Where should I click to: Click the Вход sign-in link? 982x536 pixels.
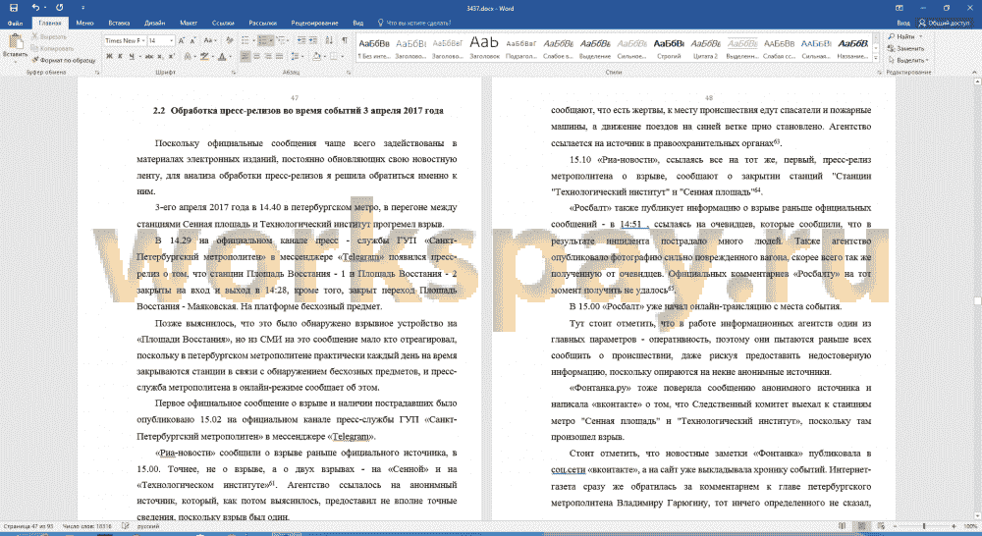[x=903, y=24]
